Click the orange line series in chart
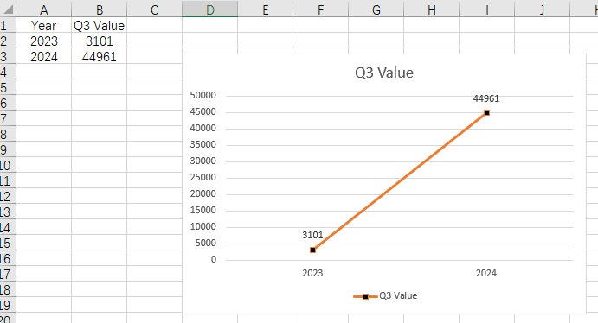Image resolution: width=598 pixels, height=323 pixels. [400, 181]
